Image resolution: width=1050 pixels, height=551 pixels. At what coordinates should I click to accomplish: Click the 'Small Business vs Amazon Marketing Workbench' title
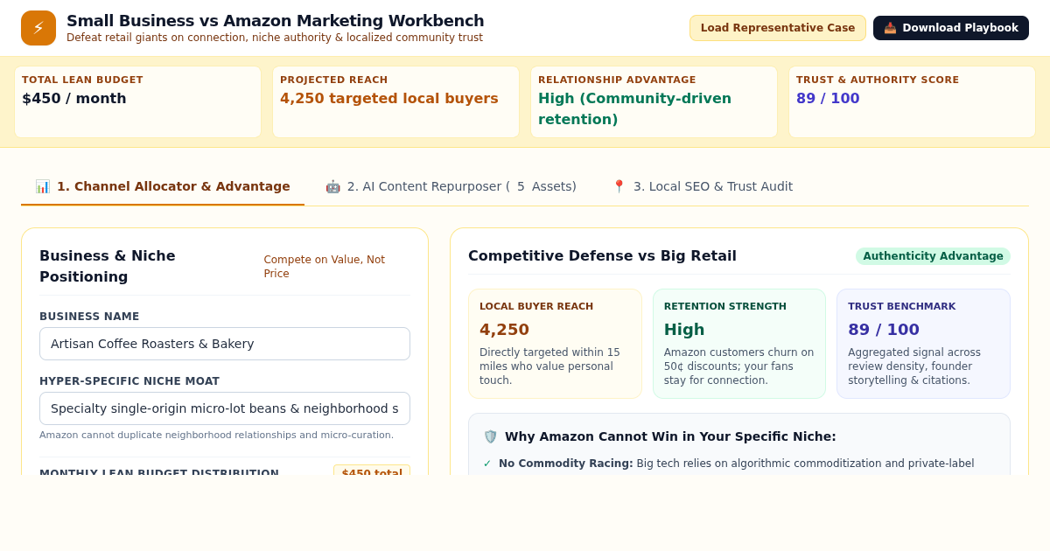[x=276, y=21]
